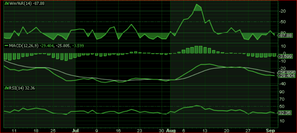
Task: Click the -87.88 Williams %R value tag
Action: (x=285, y=35)
